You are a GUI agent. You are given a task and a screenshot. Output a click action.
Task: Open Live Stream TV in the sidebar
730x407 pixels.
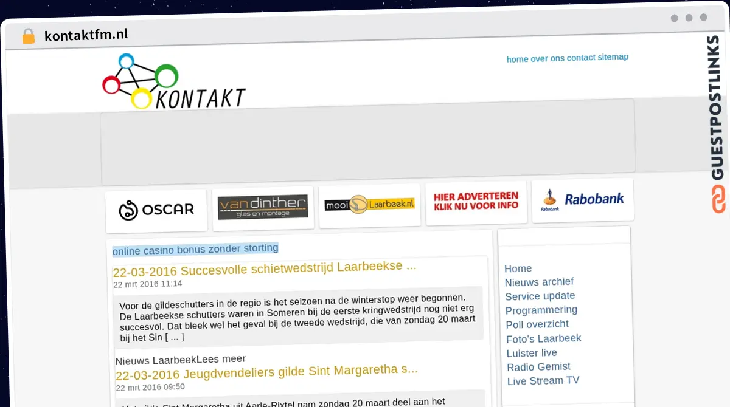543,381
